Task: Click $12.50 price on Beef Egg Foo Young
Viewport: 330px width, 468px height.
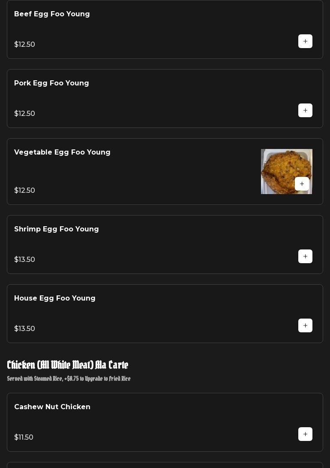Action: click(x=25, y=45)
